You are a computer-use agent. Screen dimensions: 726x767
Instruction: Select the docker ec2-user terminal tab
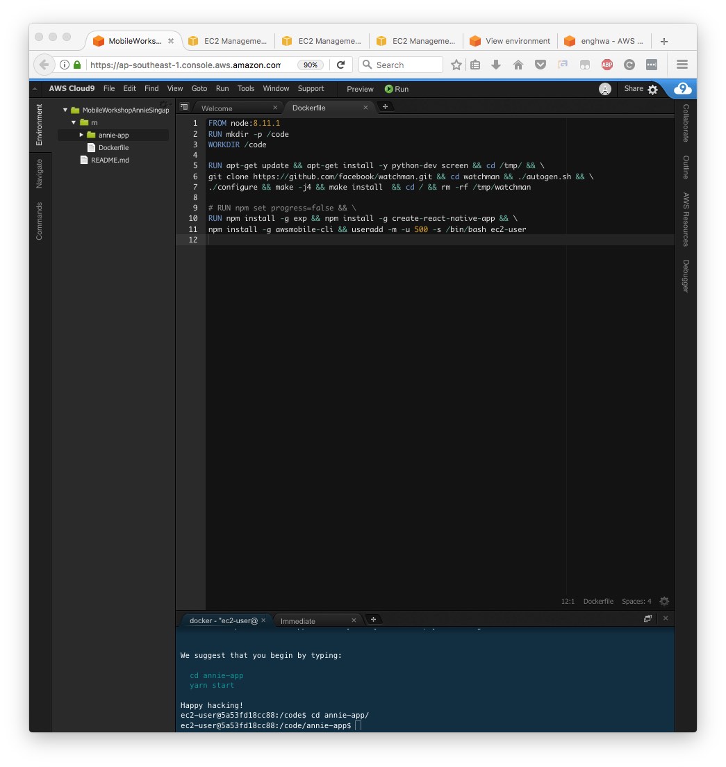[x=224, y=620]
